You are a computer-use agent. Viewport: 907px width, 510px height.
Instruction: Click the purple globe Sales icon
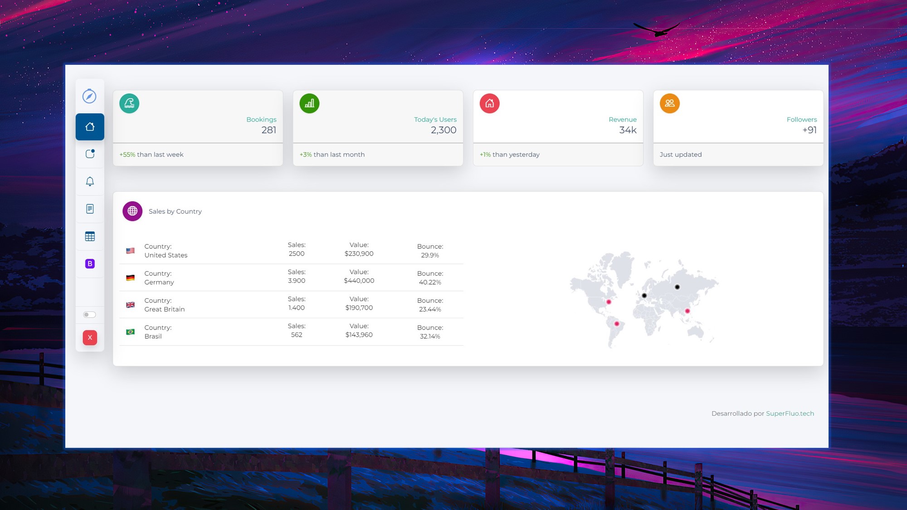(x=132, y=211)
